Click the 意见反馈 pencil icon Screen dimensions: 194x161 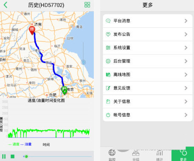(108, 88)
